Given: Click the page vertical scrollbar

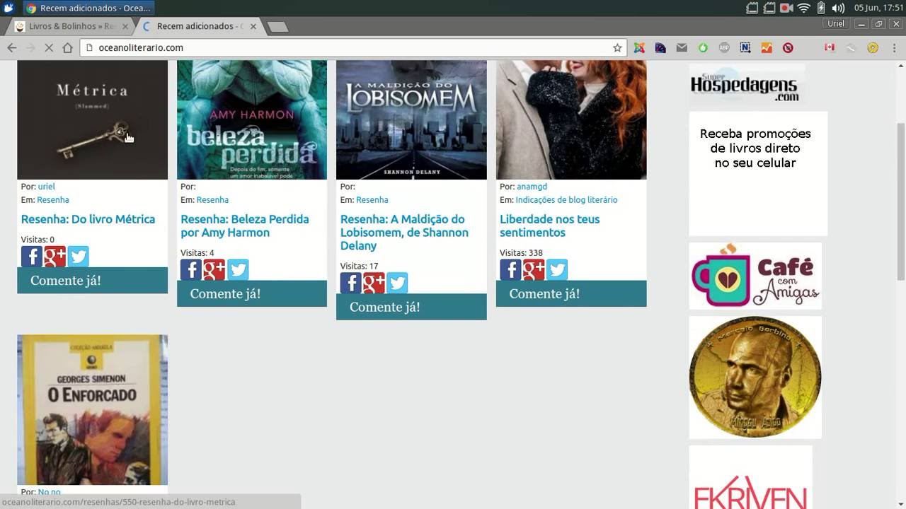Looking at the screenshot, I should (x=900, y=201).
